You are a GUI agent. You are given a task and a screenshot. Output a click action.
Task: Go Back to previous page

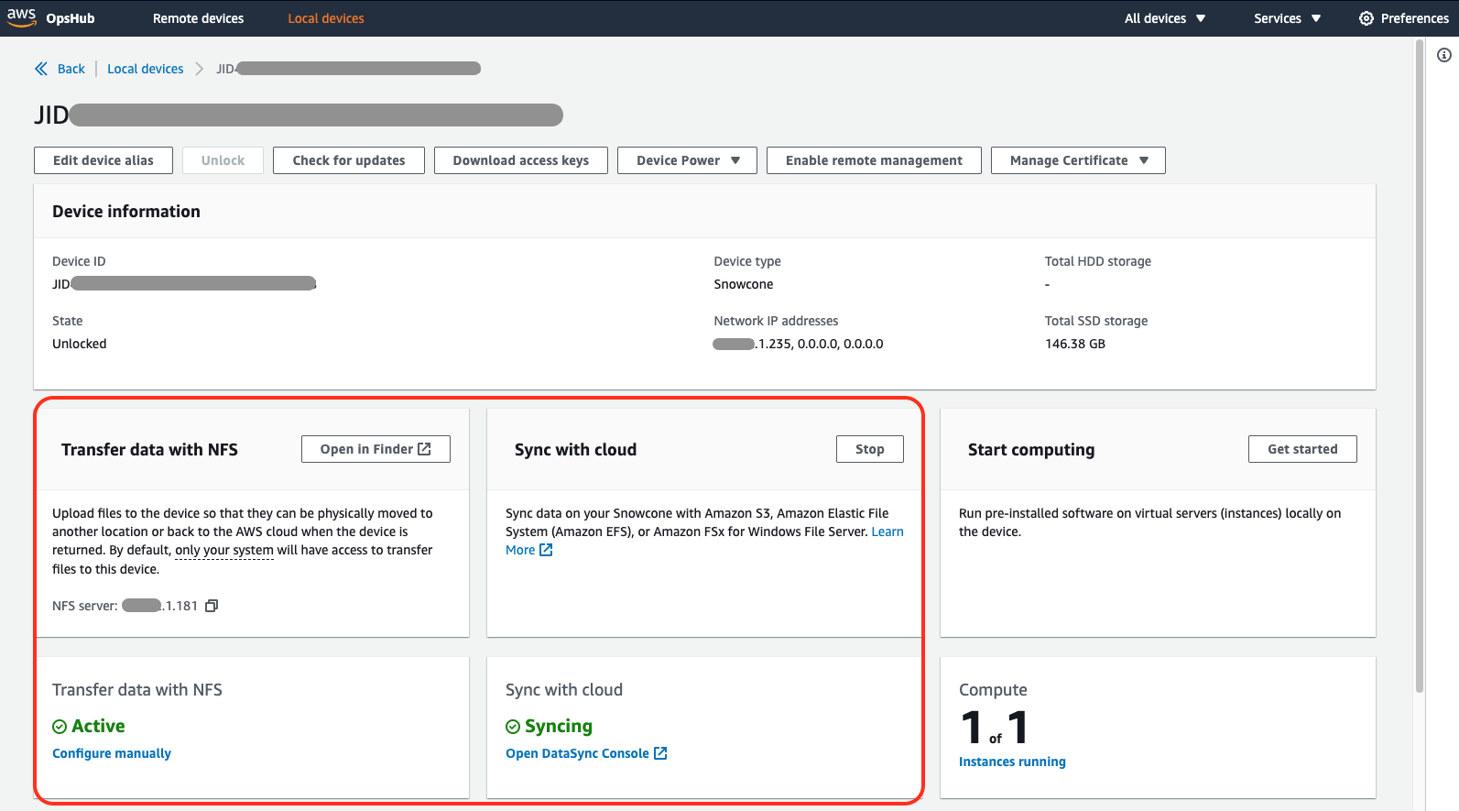click(71, 69)
